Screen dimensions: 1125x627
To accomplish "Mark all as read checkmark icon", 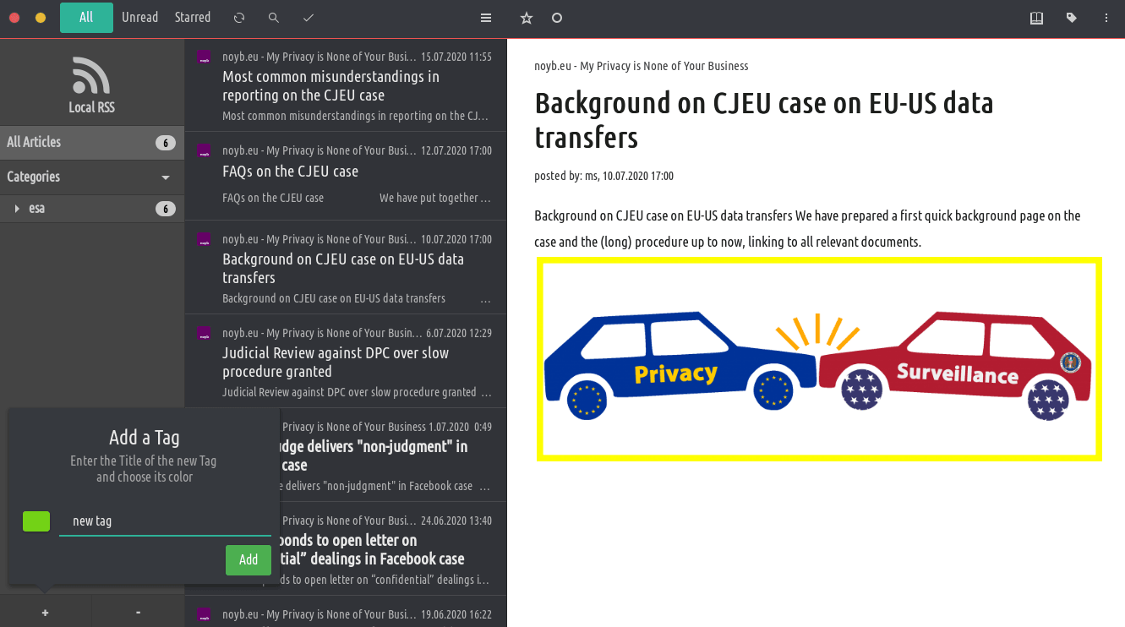I will click(x=309, y=18).
